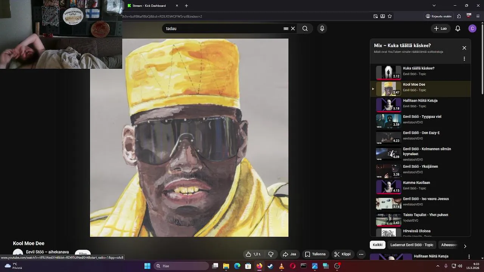
Task: Click the magnifier search button beside tadau
Action: tap(305, 28)
